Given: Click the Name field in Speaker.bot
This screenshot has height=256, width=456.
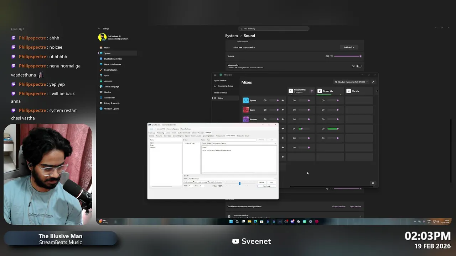Looking at the screenshot, I should click(x=231, y=140).
